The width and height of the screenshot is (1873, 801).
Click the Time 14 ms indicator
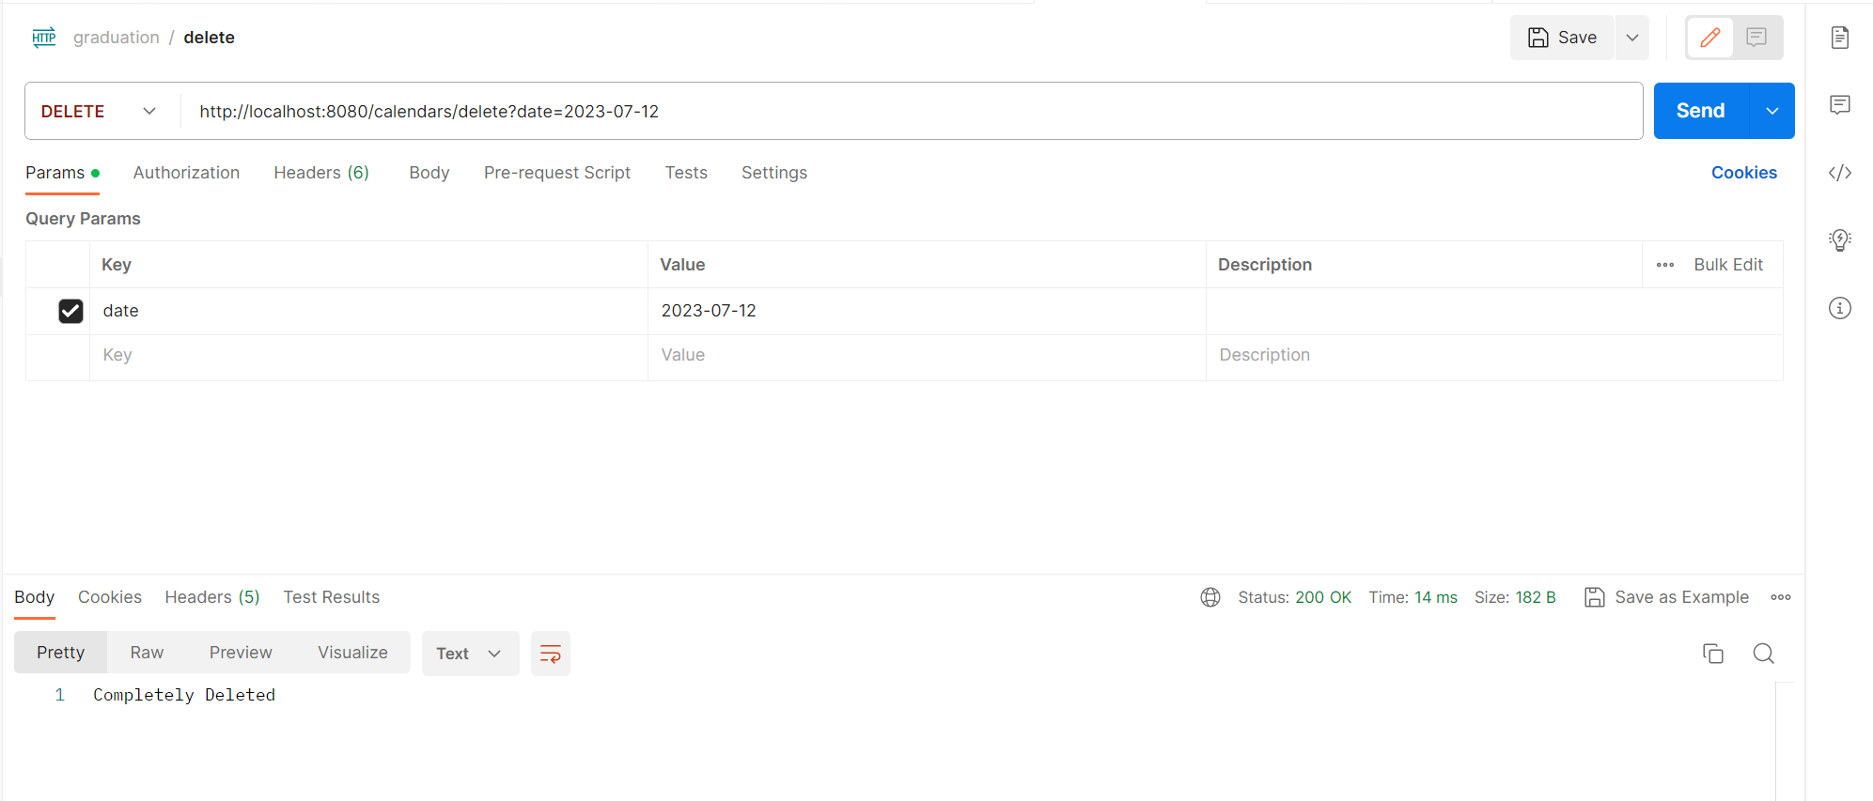pos(1413,597)
